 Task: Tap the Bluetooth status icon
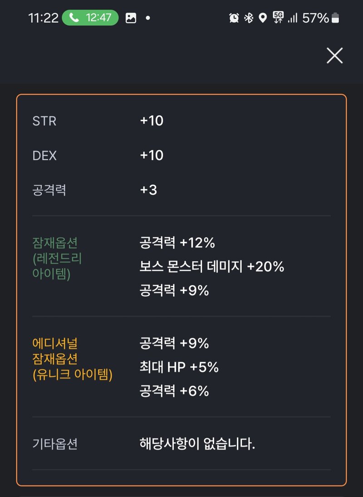tap(249, 18)
